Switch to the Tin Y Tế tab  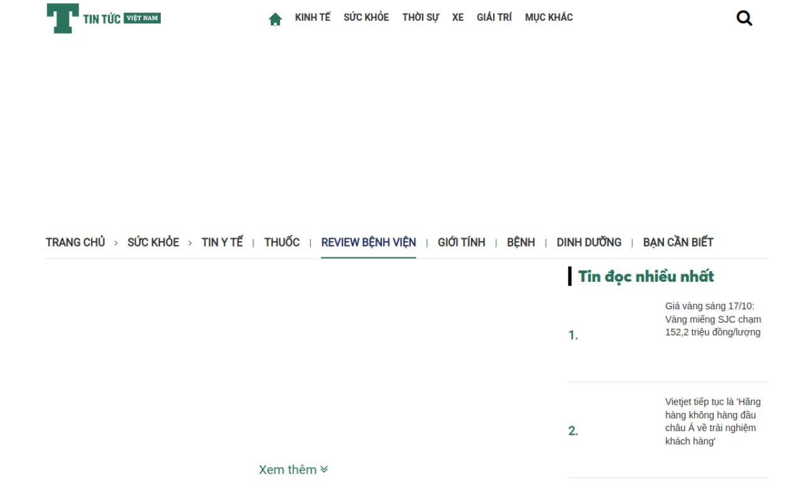coord(222,242)
